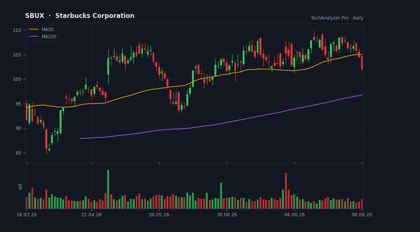Click the 90 price axis label
Image resolution: width=420 pixels, height=232 pixels.
(18, 128)
